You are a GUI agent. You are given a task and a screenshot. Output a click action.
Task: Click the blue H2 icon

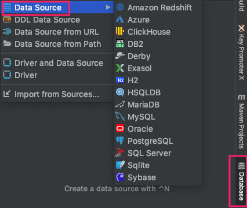(120, 80)
